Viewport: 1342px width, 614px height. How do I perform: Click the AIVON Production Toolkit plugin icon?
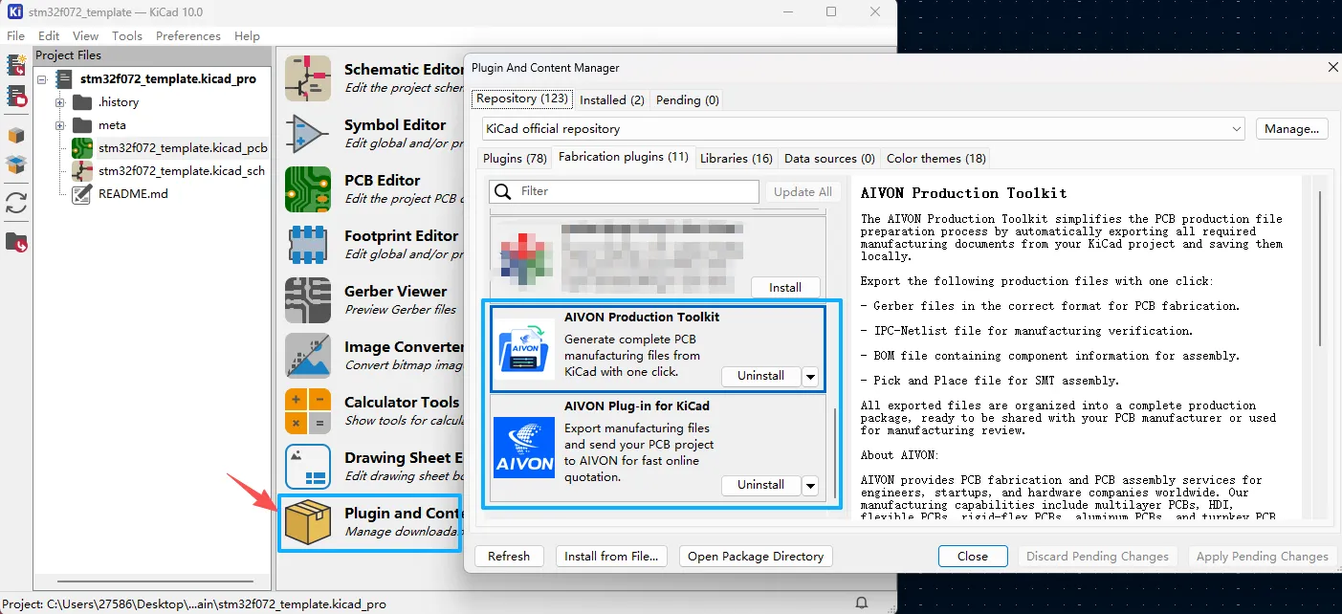524,350
